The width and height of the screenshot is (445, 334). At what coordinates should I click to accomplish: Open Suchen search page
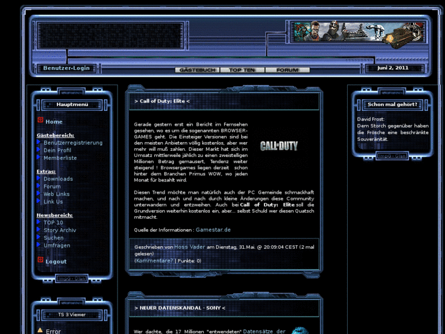click(x=54, y=238)
